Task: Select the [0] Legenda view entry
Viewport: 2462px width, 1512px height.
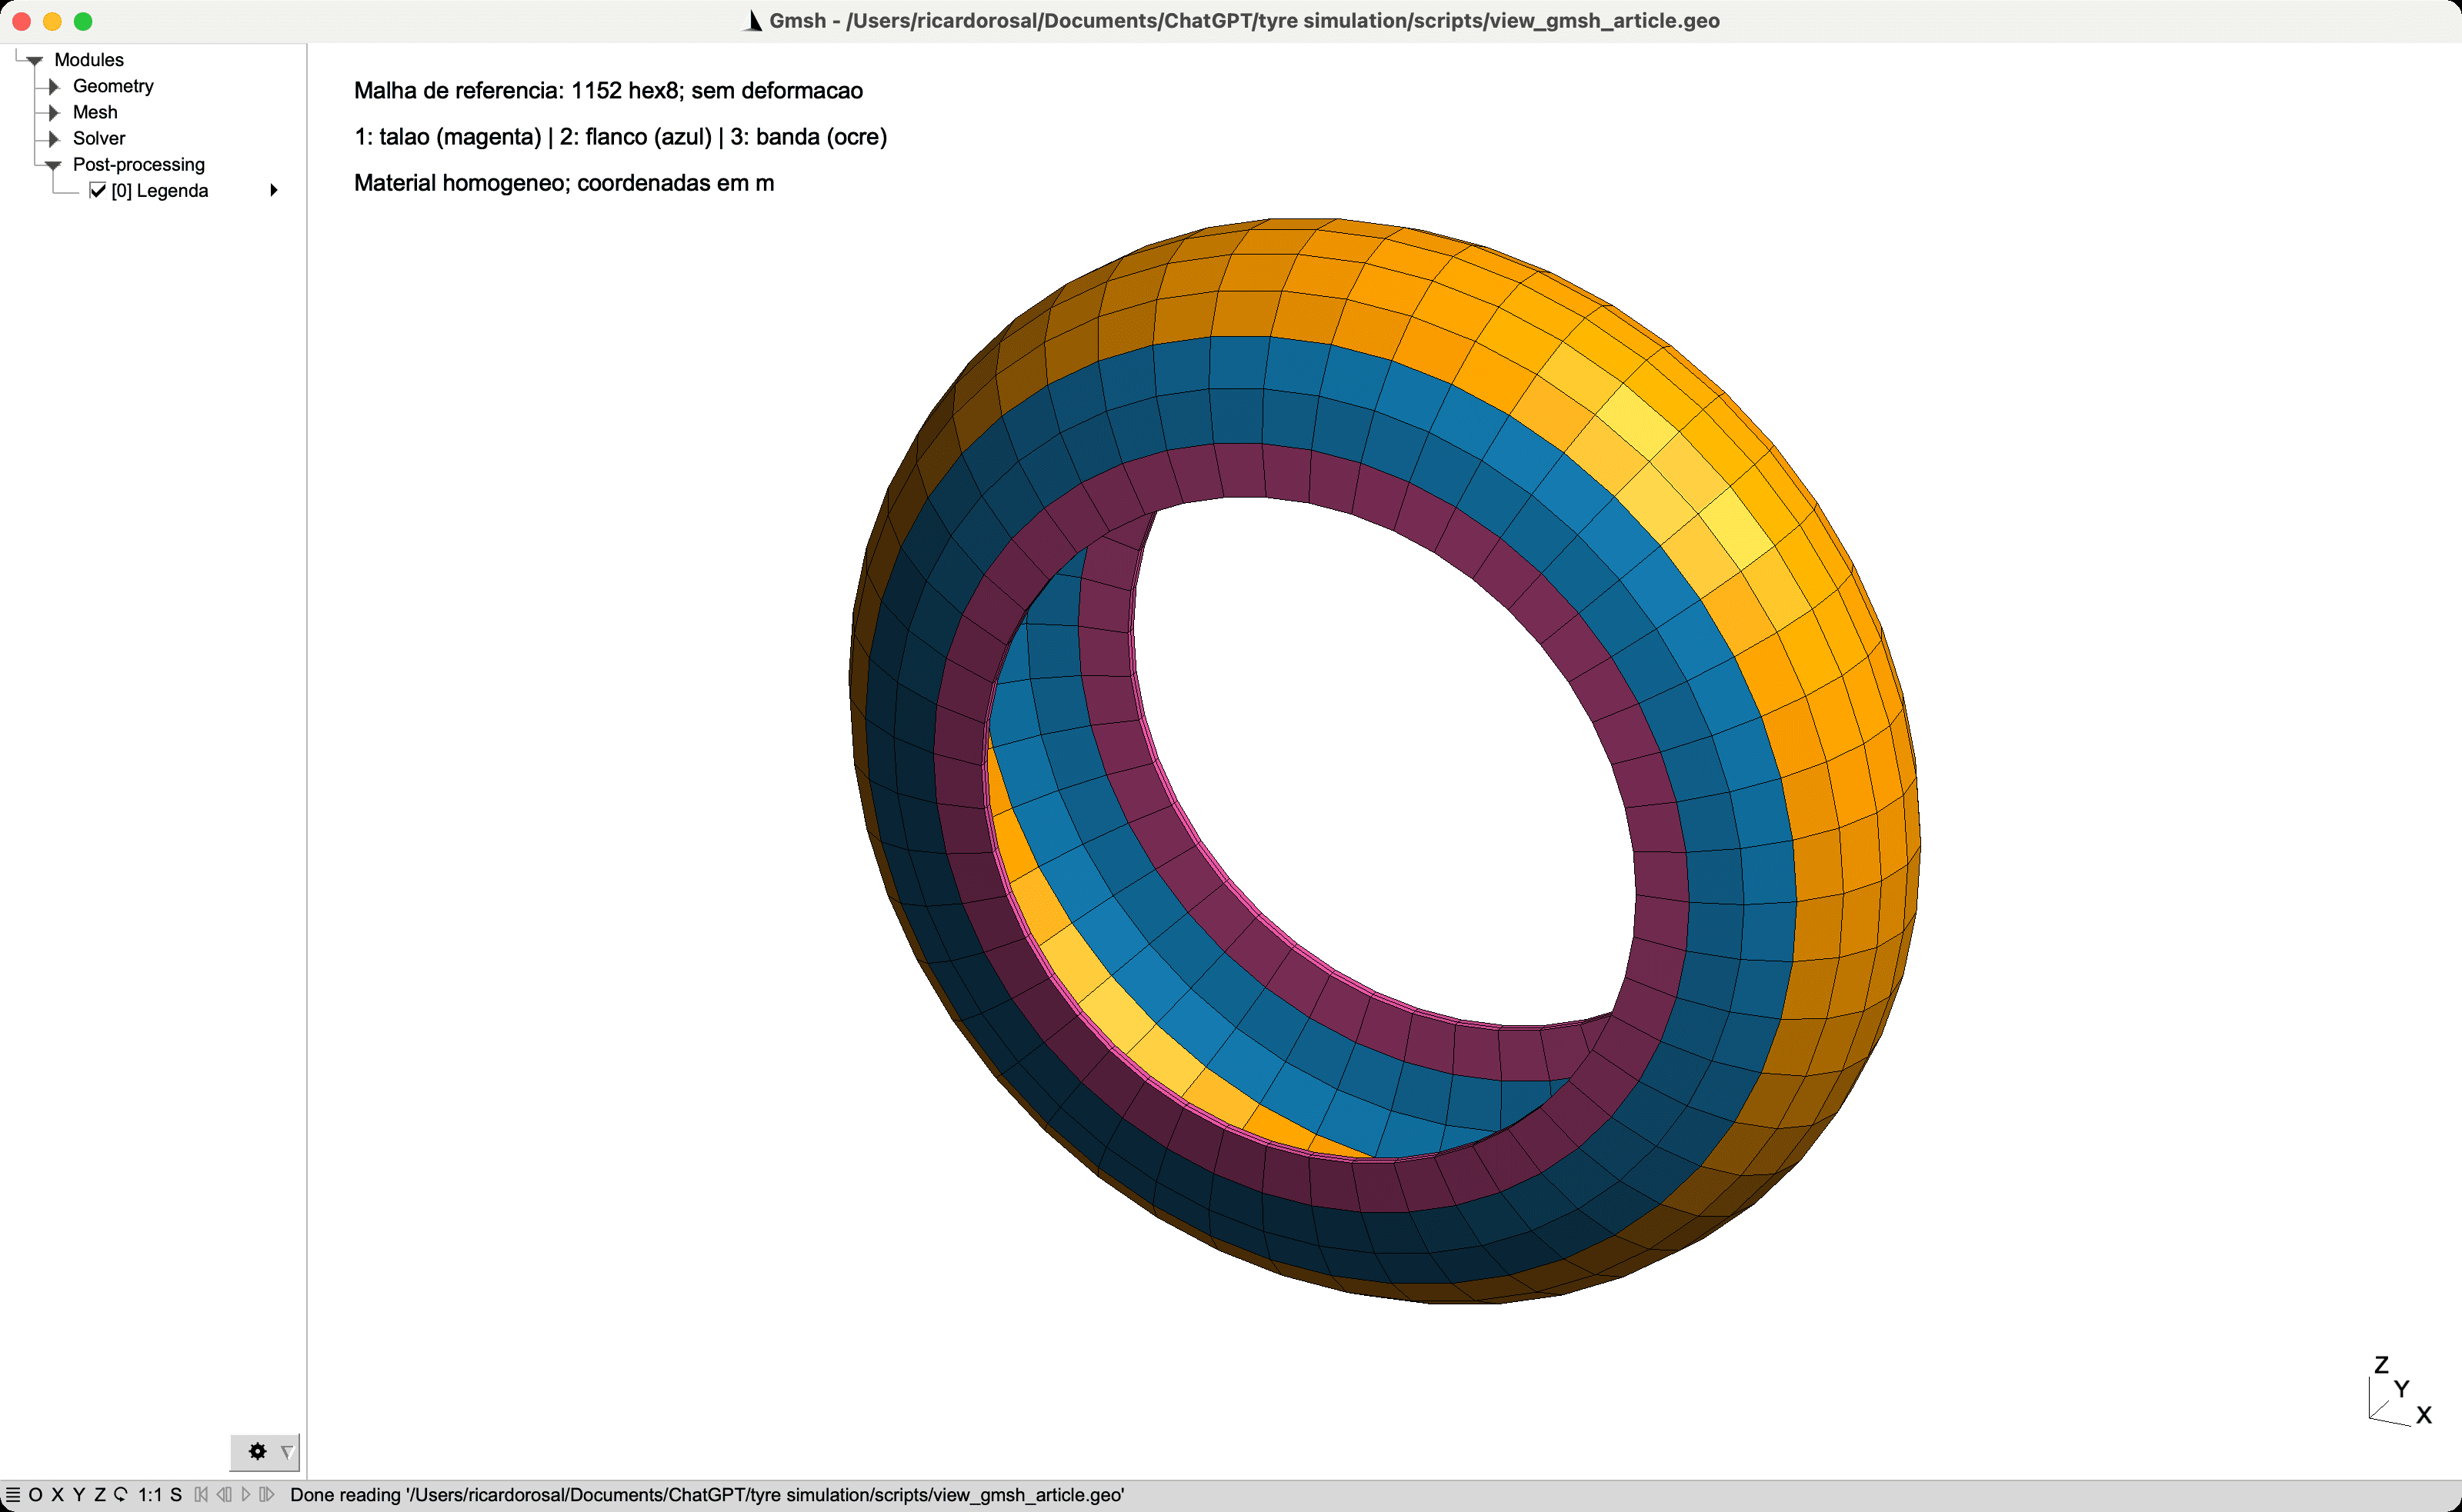Action: tap(160, 190)
